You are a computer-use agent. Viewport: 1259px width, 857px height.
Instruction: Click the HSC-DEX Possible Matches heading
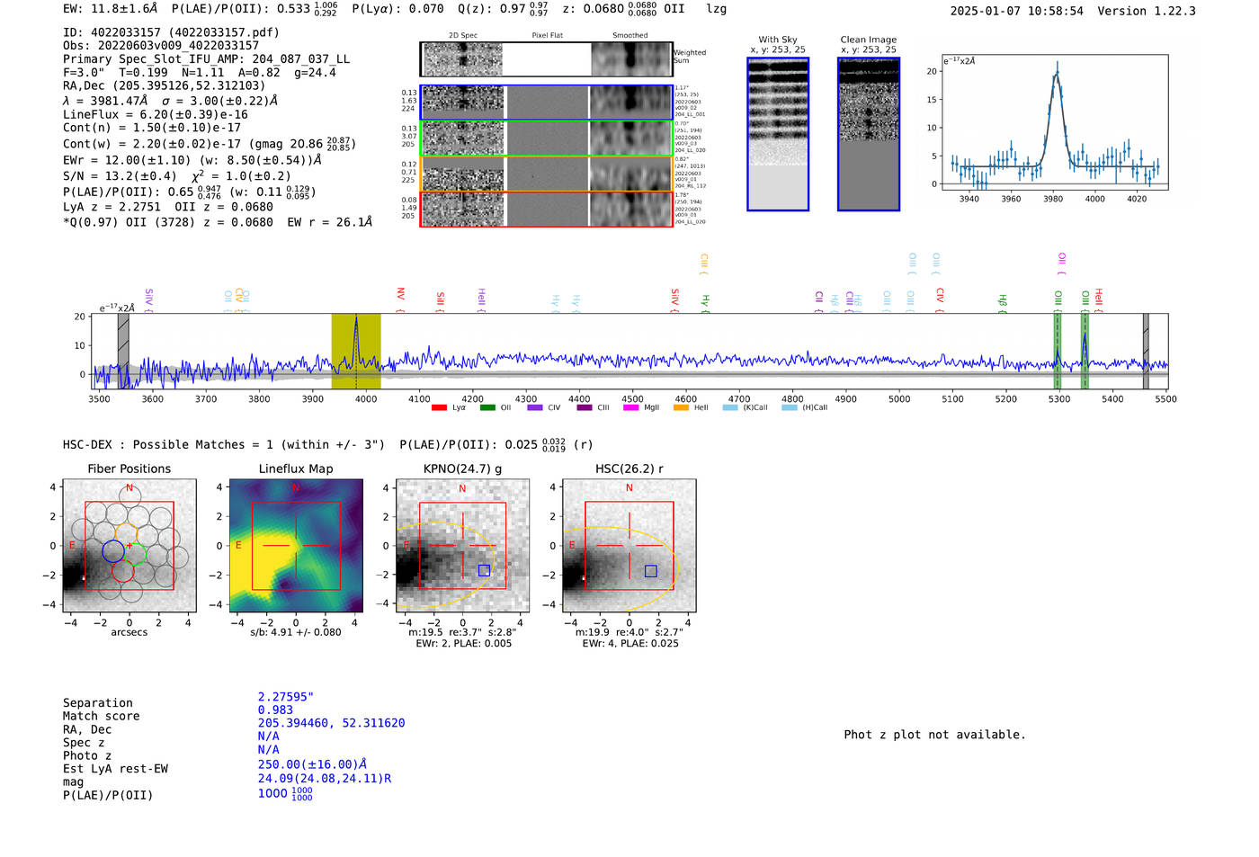224,444
